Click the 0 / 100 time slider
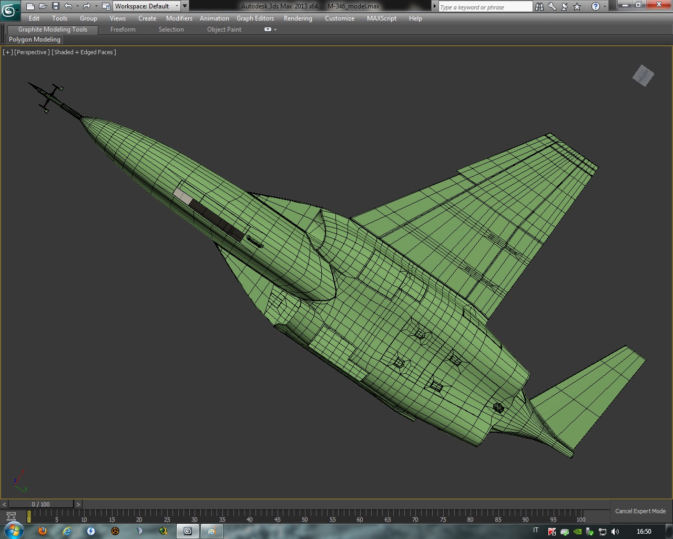Viewport: 673px width, 539px height. tap(41, 504)
